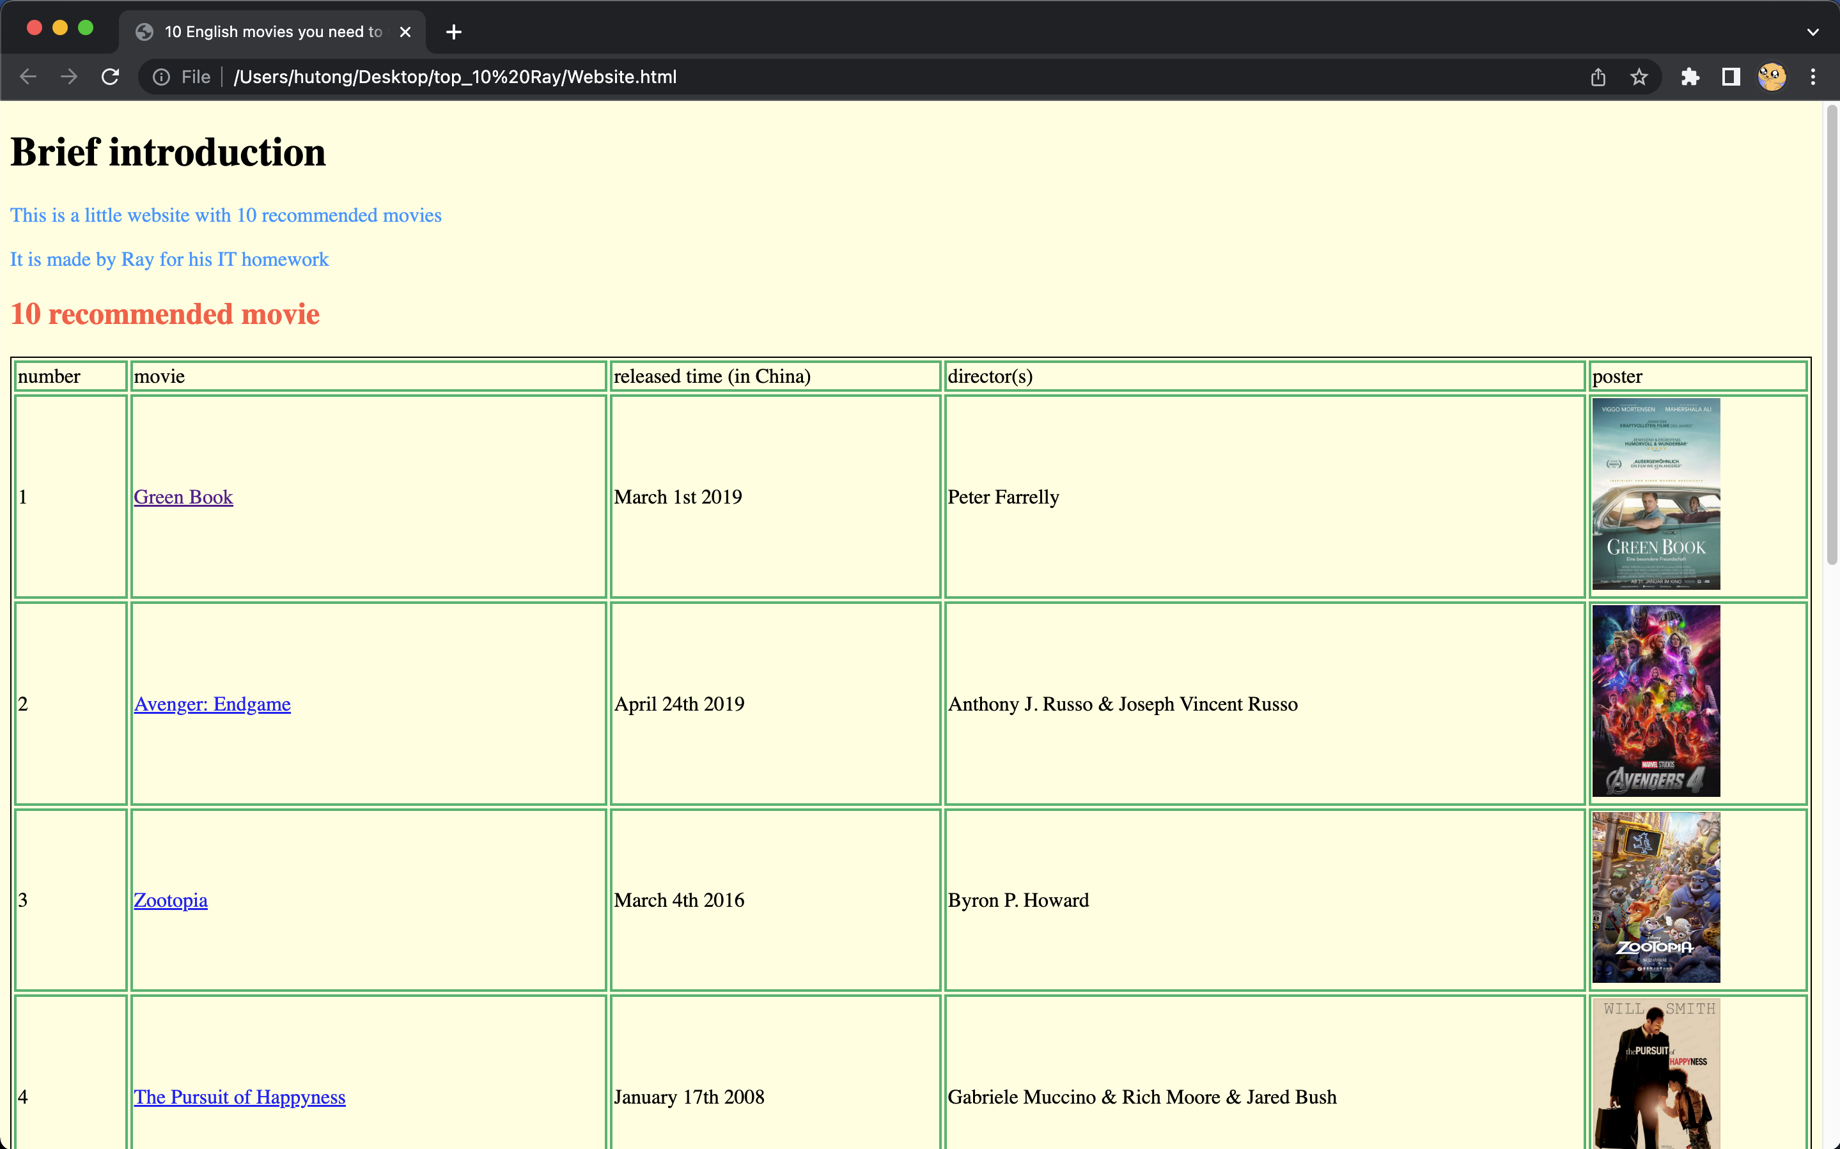1840x1149 pixels.
Task: Toggle the browser side panel
Action: pos(1731,77)
